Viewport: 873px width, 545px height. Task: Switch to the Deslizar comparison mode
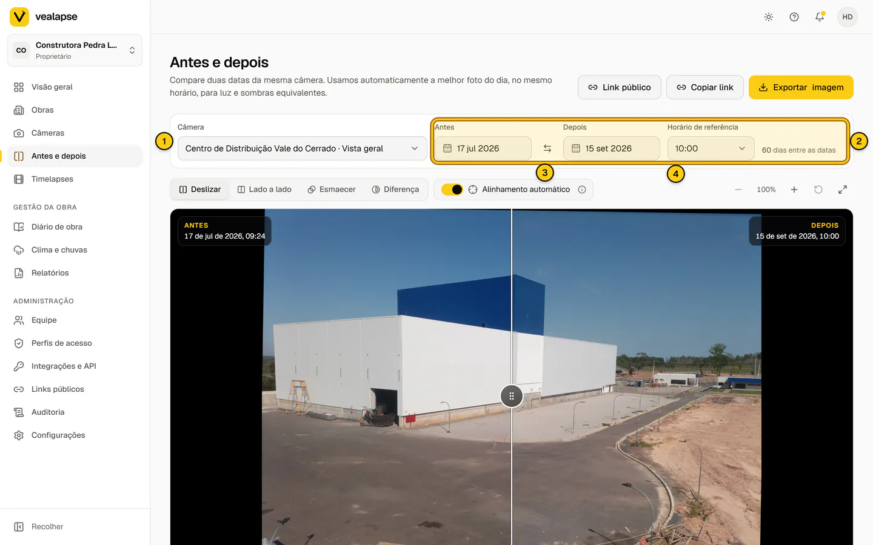(200, 190)
